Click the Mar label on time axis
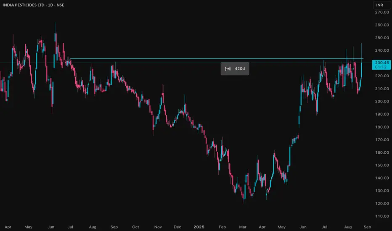Image resolution: width=392 pixels, height=231 pixels. [243, 227]
